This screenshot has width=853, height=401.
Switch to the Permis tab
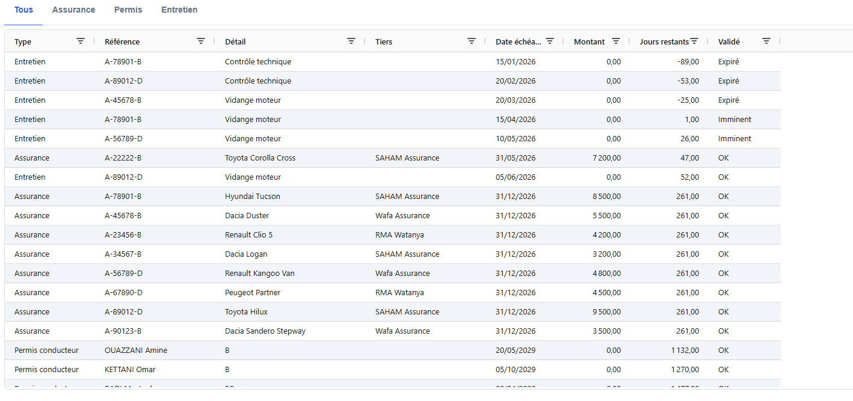click(x=128, y=10)
